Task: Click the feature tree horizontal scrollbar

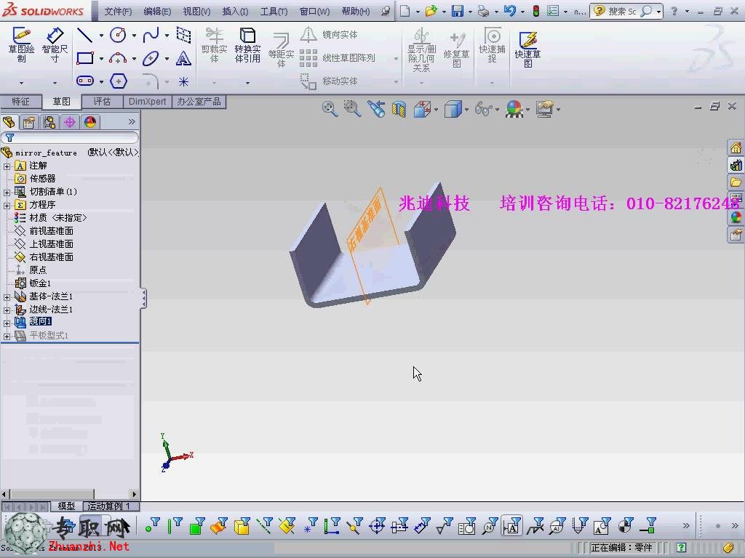Action: click(69, 494)
